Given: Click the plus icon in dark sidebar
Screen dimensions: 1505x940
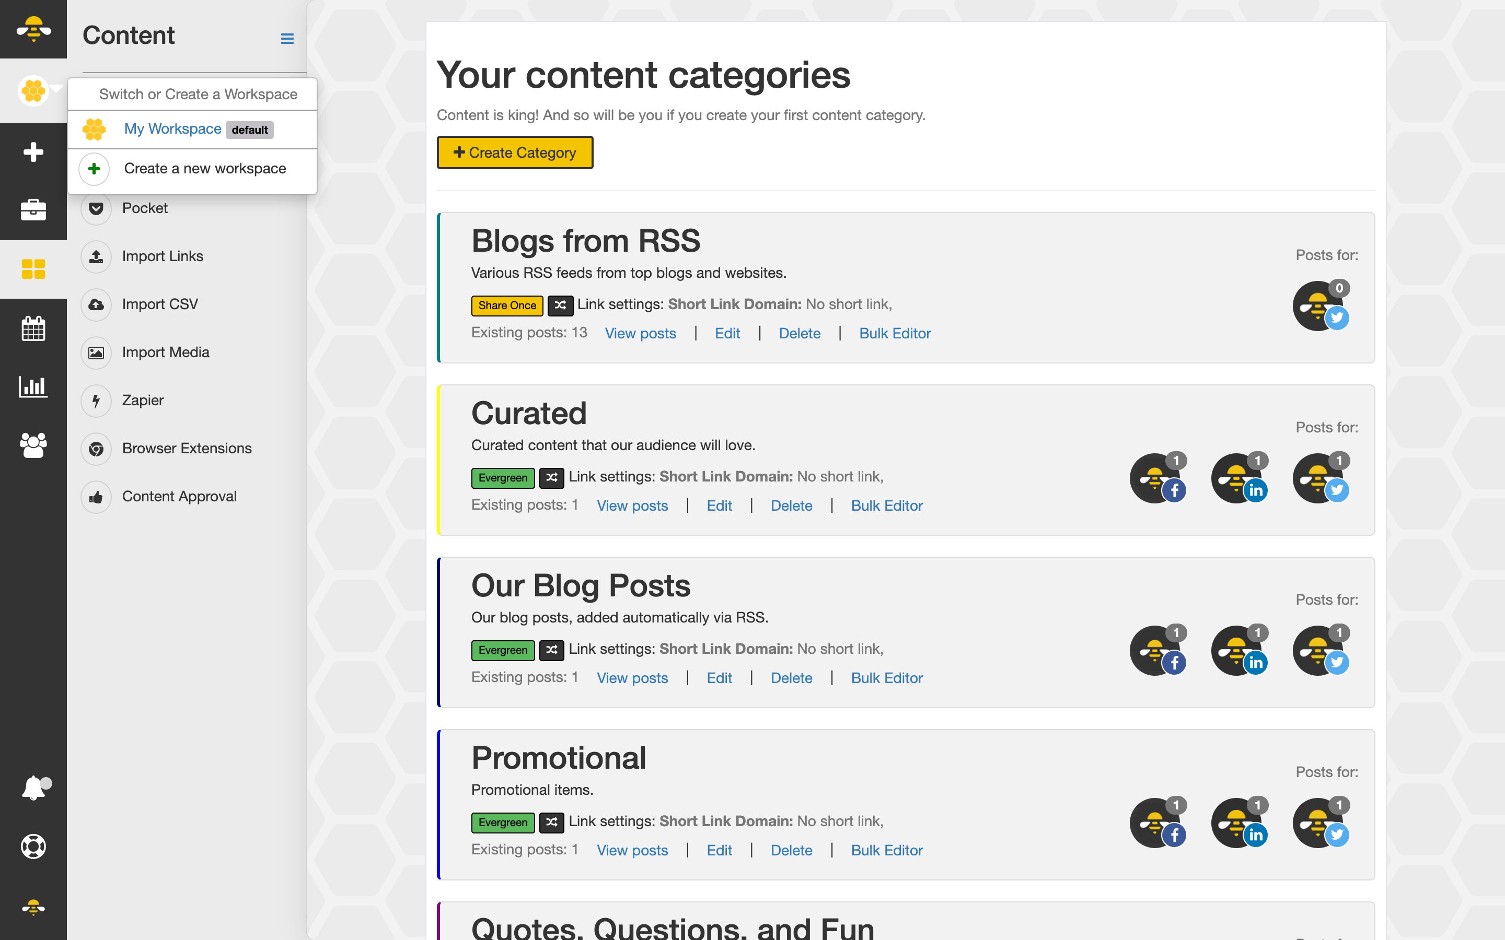Looking at the screenshot, I should (33, 151).
